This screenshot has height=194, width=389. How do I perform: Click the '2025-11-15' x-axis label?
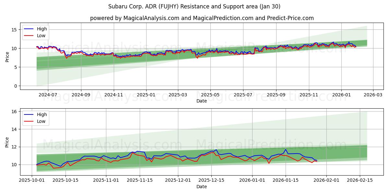pyautogui.click(x=140, y=180)
